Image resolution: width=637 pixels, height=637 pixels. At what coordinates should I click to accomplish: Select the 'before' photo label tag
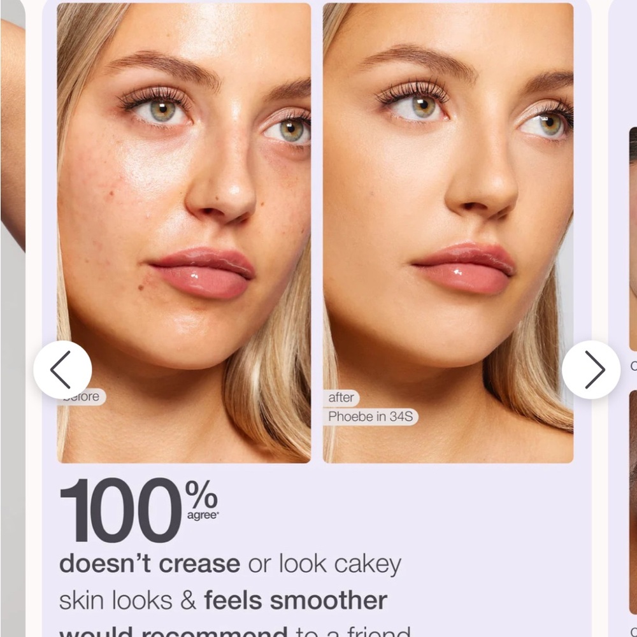click(82, 396)
